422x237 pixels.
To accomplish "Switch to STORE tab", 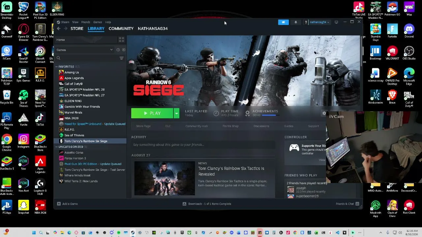I will click(77, 29).
